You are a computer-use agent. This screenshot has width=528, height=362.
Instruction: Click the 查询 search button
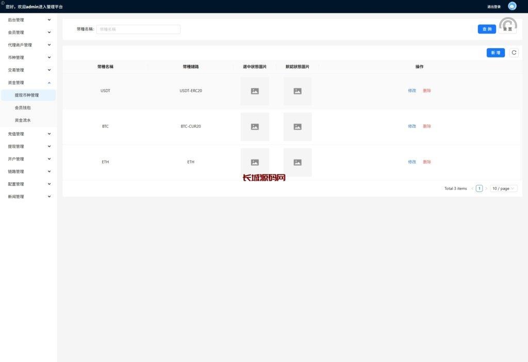coord(487,29)
